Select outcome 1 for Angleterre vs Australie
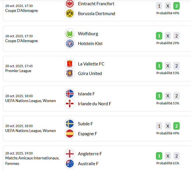 [x=159, y=156]
